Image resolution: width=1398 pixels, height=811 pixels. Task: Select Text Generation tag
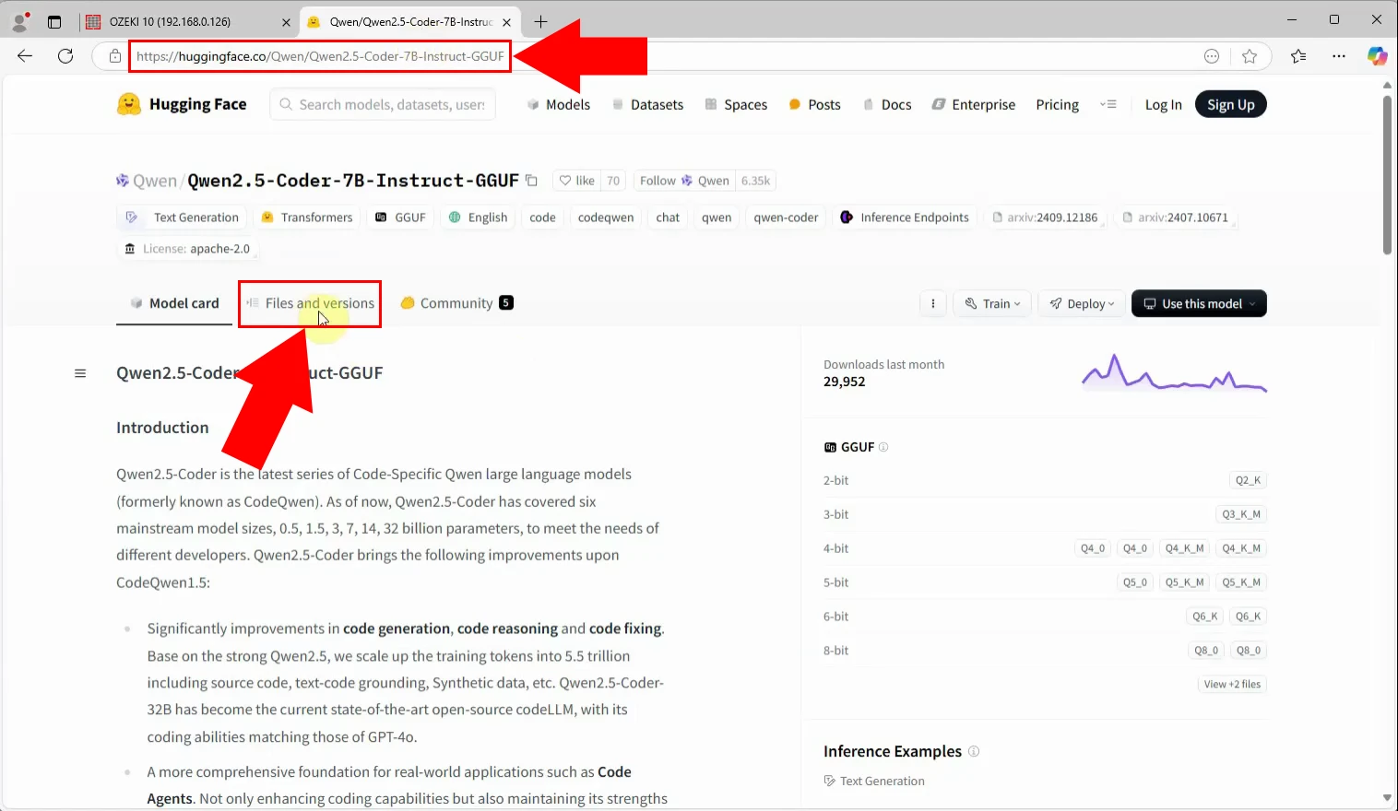point(182,217)
